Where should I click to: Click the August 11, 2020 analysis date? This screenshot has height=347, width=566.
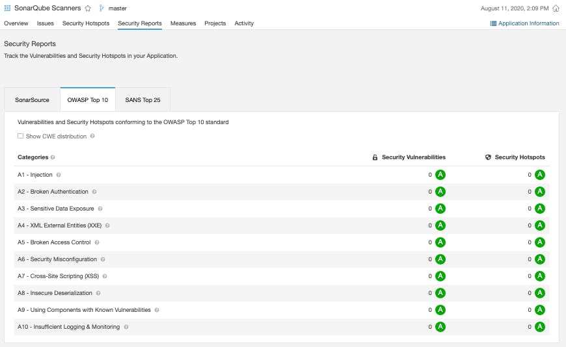[515, 8]
